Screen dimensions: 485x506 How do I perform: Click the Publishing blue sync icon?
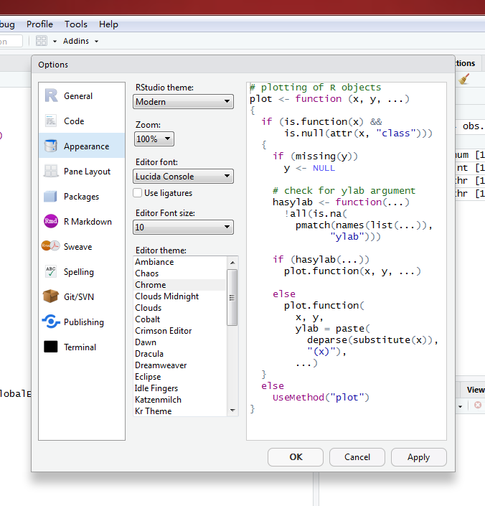(51, 322)
